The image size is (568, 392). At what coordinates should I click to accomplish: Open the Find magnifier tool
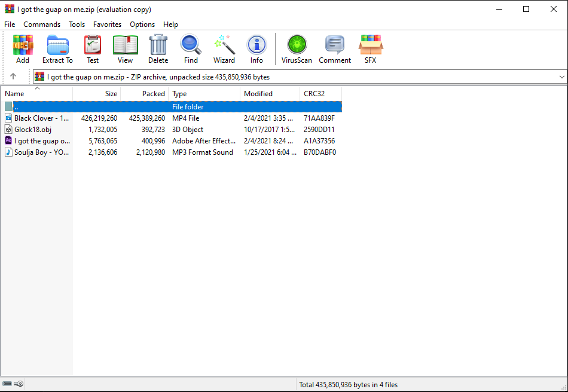(191, 45)
